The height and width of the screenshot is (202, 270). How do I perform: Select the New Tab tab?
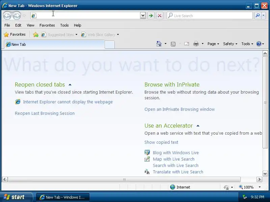pos(54,44)
